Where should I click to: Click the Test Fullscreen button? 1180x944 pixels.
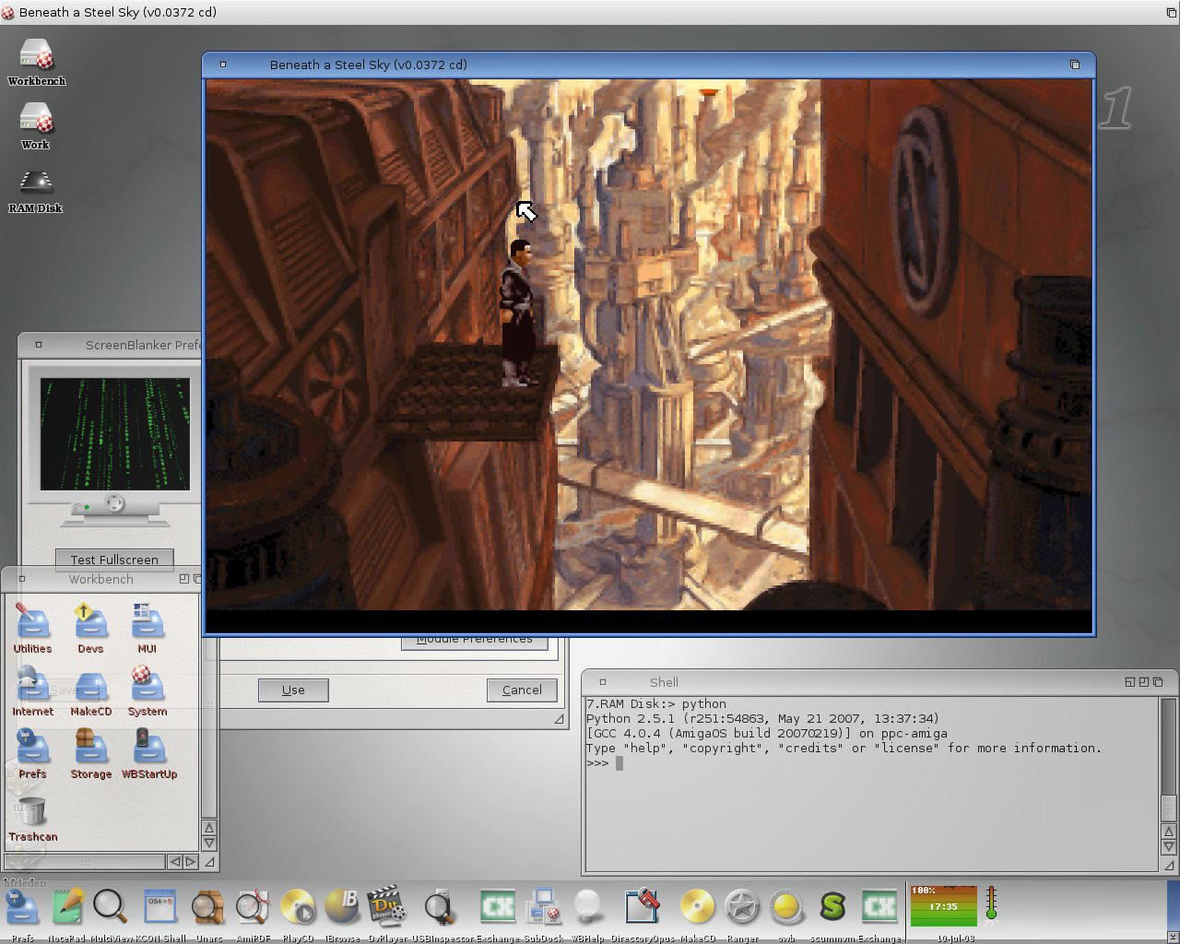114,560
